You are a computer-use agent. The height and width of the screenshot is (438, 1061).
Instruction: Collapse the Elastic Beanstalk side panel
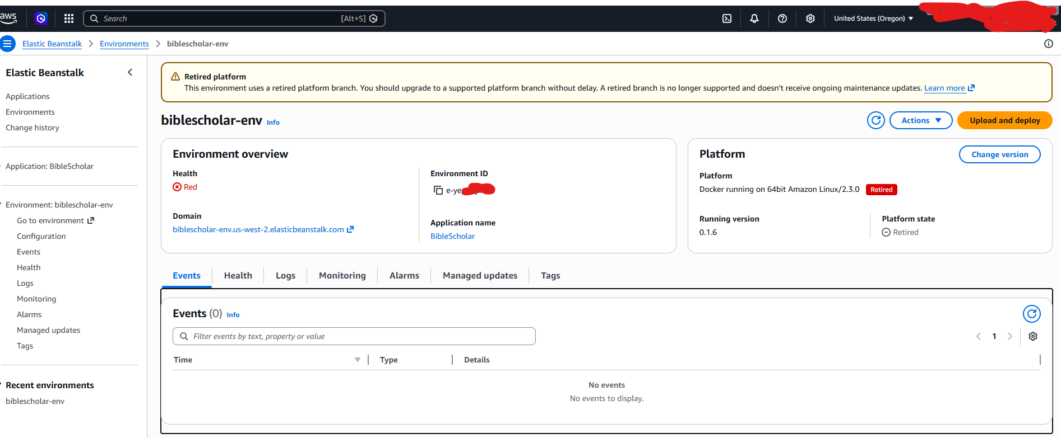tap(130, 72)
